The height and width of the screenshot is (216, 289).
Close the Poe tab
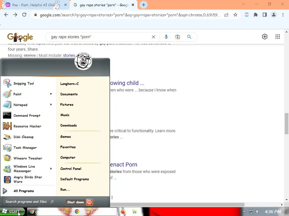click(65, 5)
